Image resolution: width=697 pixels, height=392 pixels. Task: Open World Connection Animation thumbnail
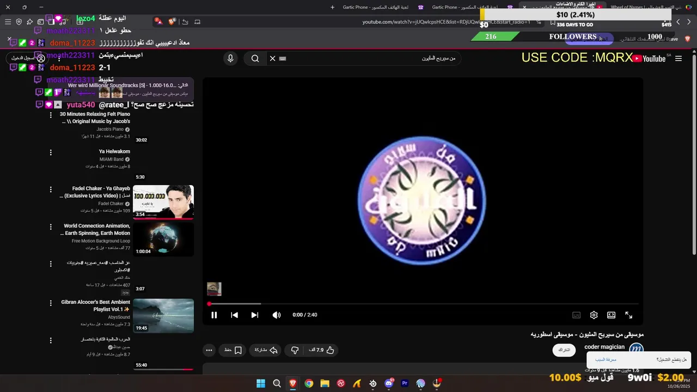point(163,240)
